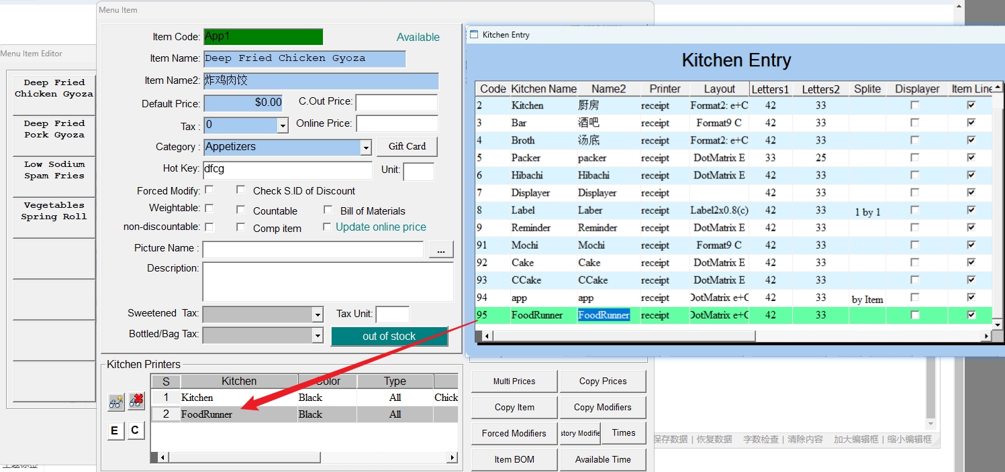
Task: Click the Times button
Action: point(624,433)
